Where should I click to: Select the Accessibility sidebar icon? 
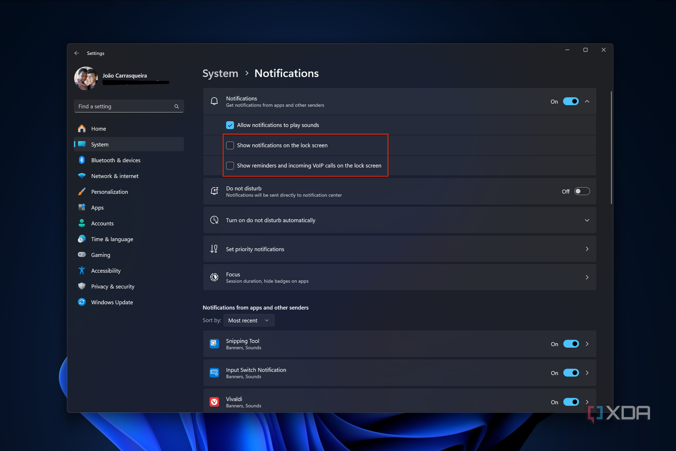click(x=82, y=271)
